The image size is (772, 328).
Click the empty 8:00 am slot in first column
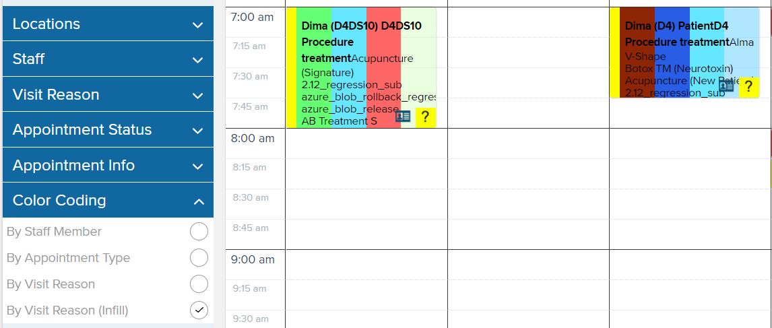[366, 143]
